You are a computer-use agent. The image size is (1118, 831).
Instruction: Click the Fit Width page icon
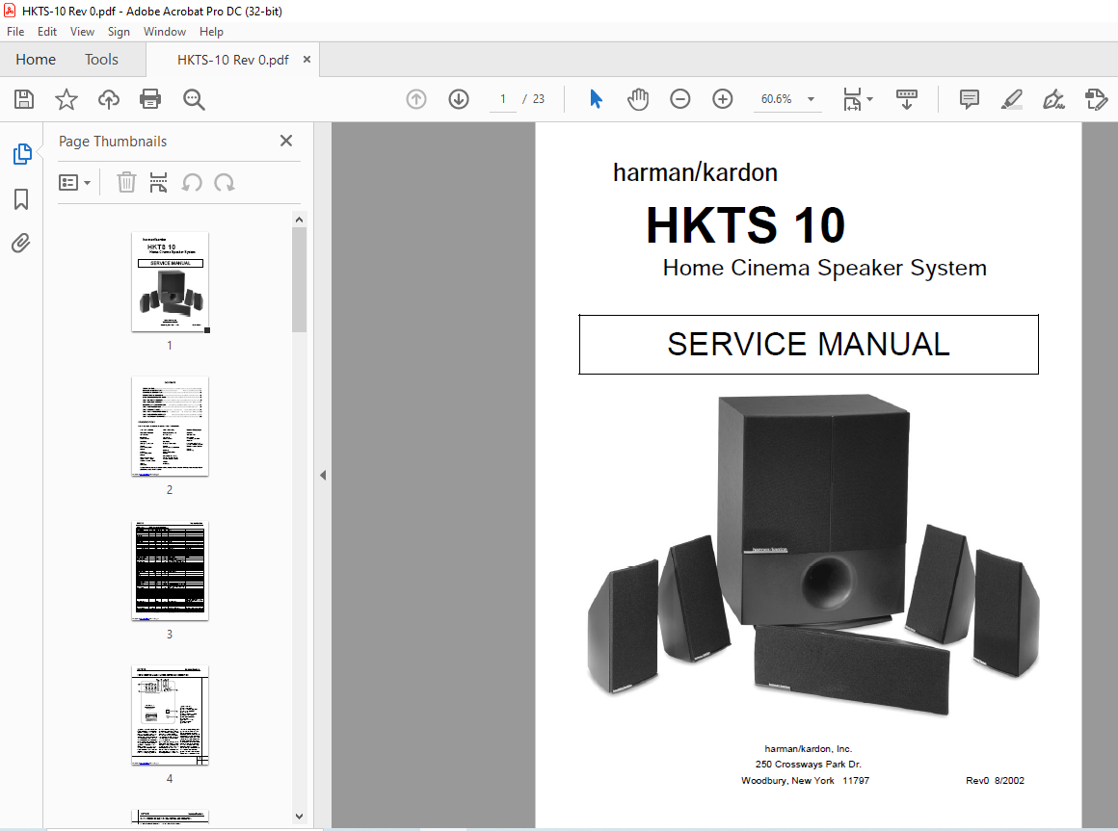[852, 99]
